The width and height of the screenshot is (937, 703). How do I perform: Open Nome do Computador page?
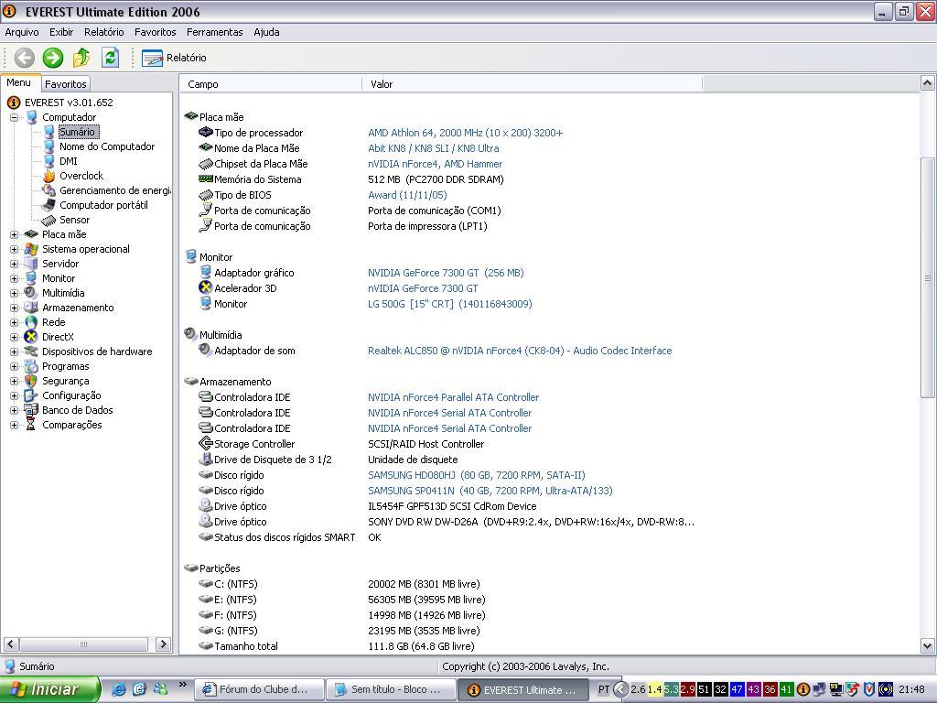(107, 146)
